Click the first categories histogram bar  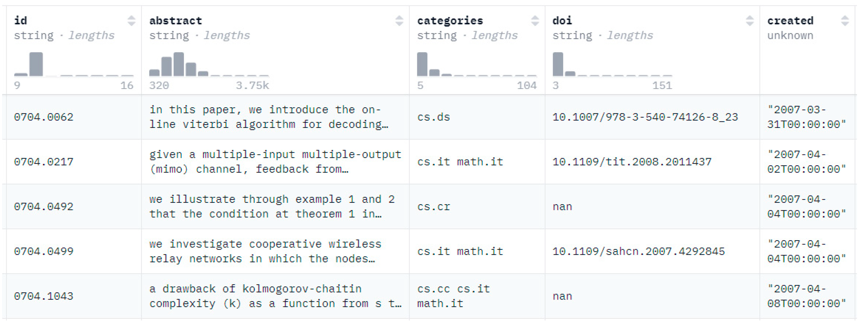(x=422, y=64)
